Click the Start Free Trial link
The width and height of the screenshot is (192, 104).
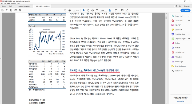click(x=180, y=101)
